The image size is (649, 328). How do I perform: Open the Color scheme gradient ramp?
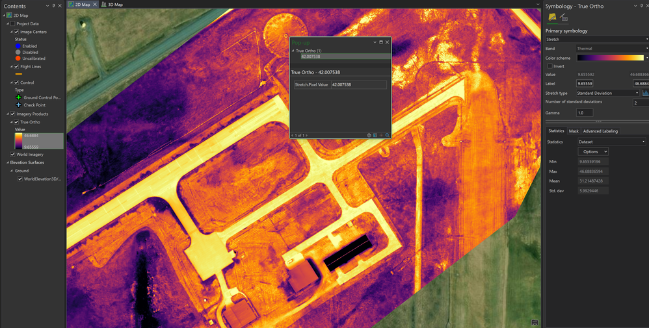pos(610,58)
